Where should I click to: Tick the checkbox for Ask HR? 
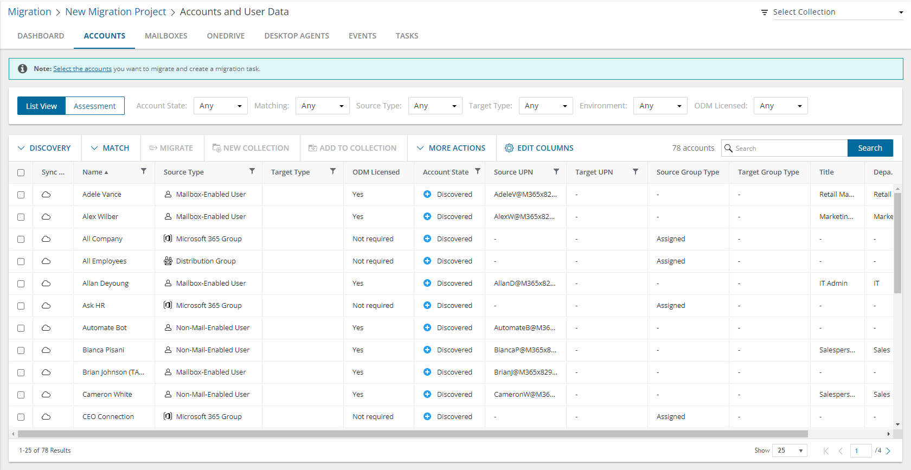[21, 306]
